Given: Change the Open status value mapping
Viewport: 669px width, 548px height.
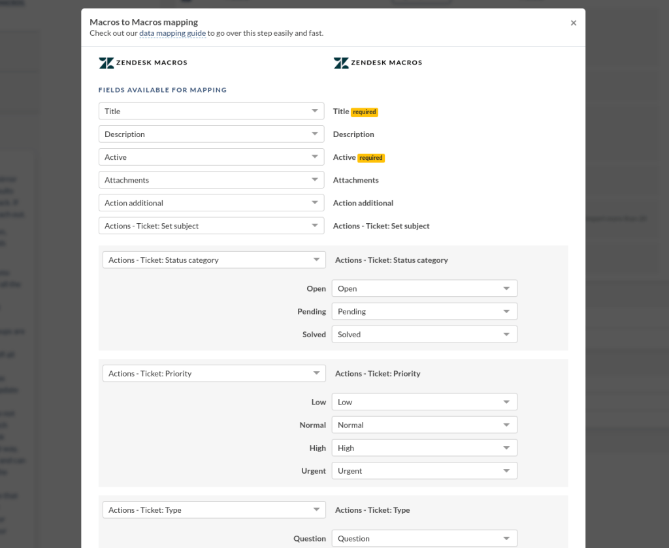Looking at the screenshot, I should point(424,288).
